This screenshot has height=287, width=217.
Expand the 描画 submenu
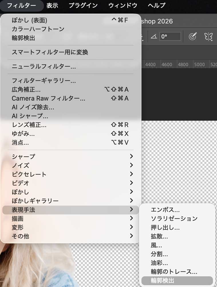tap(71, 218)
